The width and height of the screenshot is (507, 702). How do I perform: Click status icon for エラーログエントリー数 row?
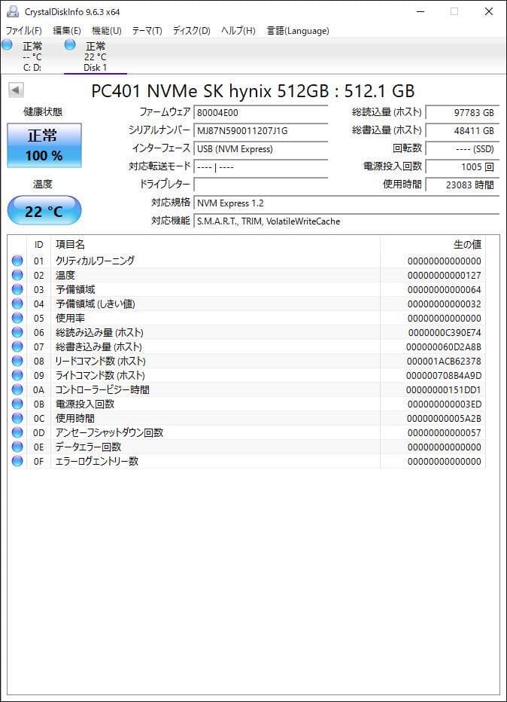(17, 461)
